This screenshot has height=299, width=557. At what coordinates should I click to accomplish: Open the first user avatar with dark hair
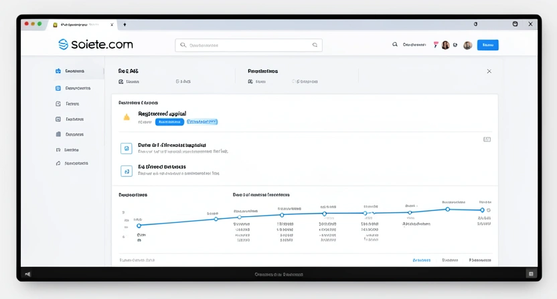(x=445, y=45)
